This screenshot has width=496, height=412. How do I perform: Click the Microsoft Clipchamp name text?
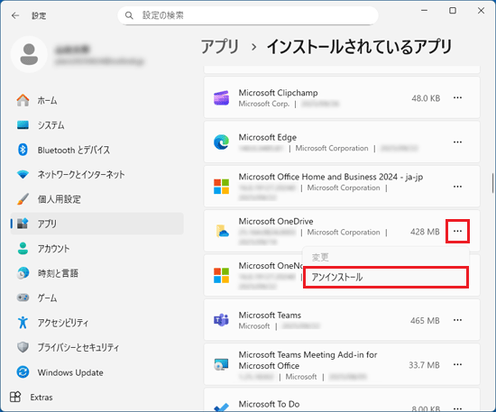[x=278, y=93]
